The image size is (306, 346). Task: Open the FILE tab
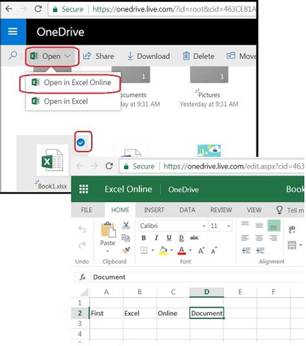coord(87,210)
